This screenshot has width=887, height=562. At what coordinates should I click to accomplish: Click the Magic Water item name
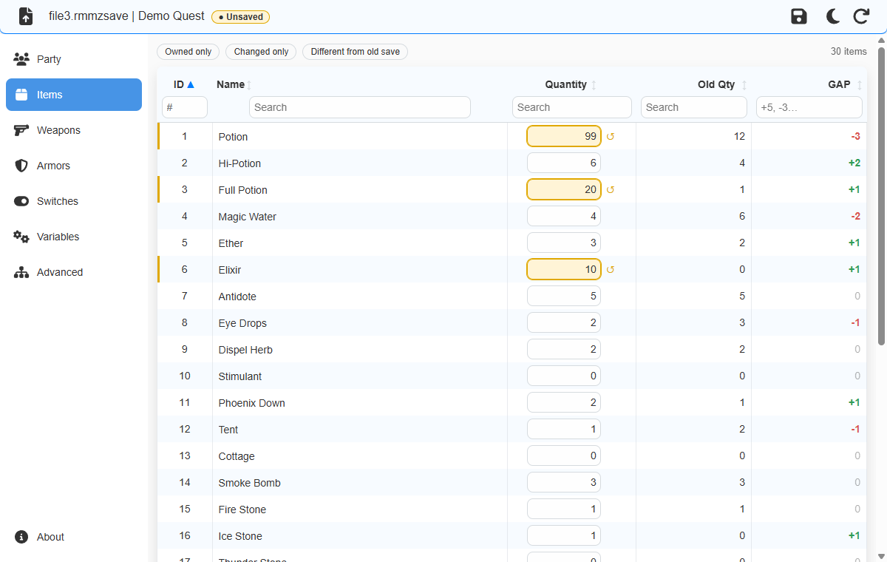click(x=247, y=217)
